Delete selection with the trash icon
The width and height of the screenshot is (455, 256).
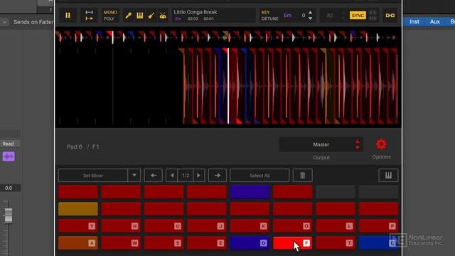(x=302, y=176)
